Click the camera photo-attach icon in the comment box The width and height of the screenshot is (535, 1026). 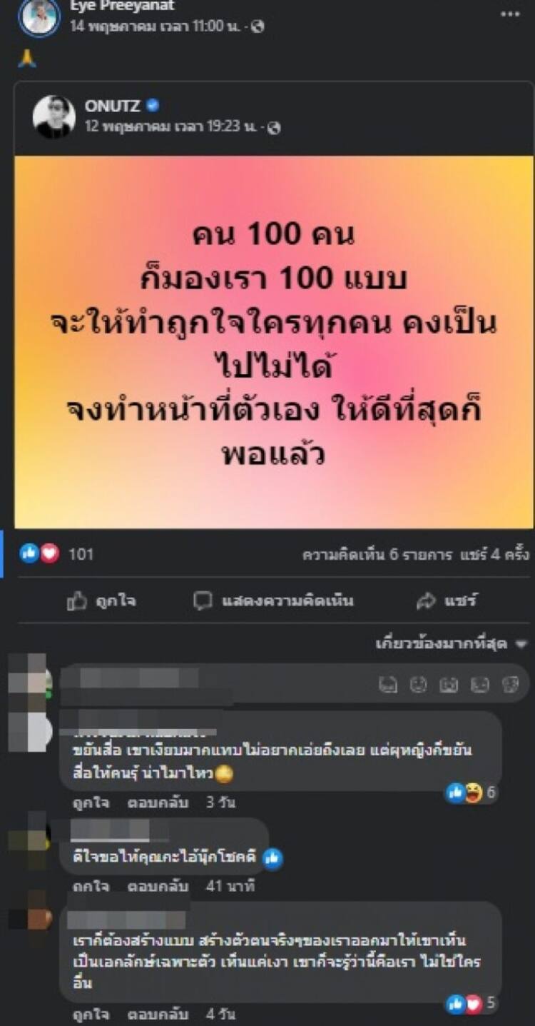[x=449, y=685]
